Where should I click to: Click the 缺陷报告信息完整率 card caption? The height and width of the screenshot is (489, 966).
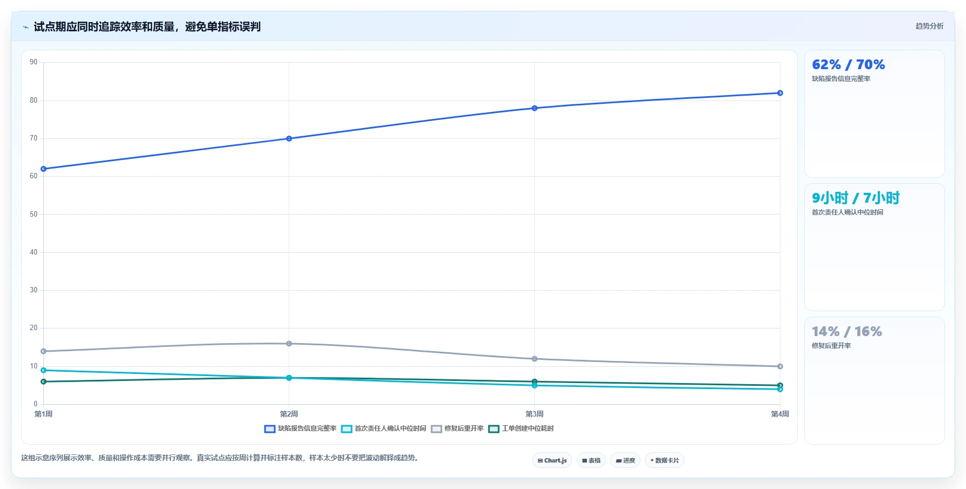click(841, 79)
